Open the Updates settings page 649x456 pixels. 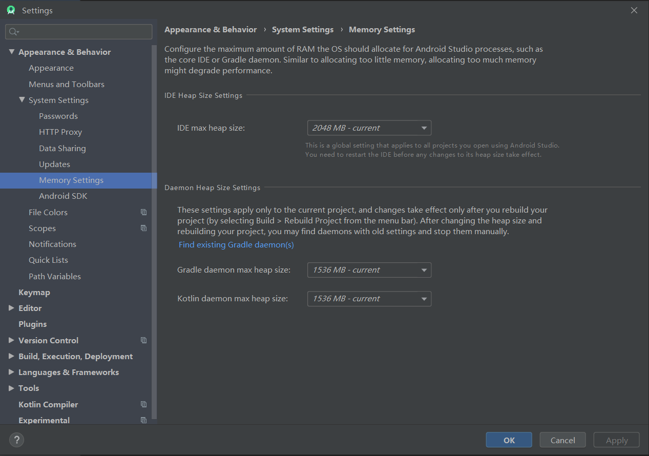pos(54,164)
